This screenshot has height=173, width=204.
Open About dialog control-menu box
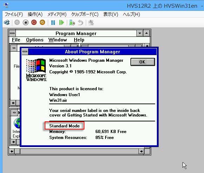pos(25,52)
